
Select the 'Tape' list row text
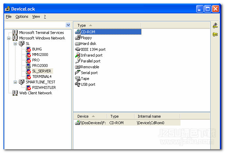(x=85, y=79)
